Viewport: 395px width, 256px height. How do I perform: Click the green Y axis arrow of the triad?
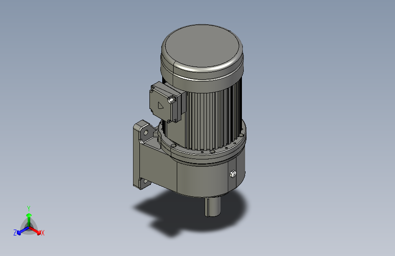29,220
